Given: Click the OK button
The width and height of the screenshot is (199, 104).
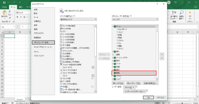Looking at the screenshot, I should pyautogui.click(x=149, y=97).
